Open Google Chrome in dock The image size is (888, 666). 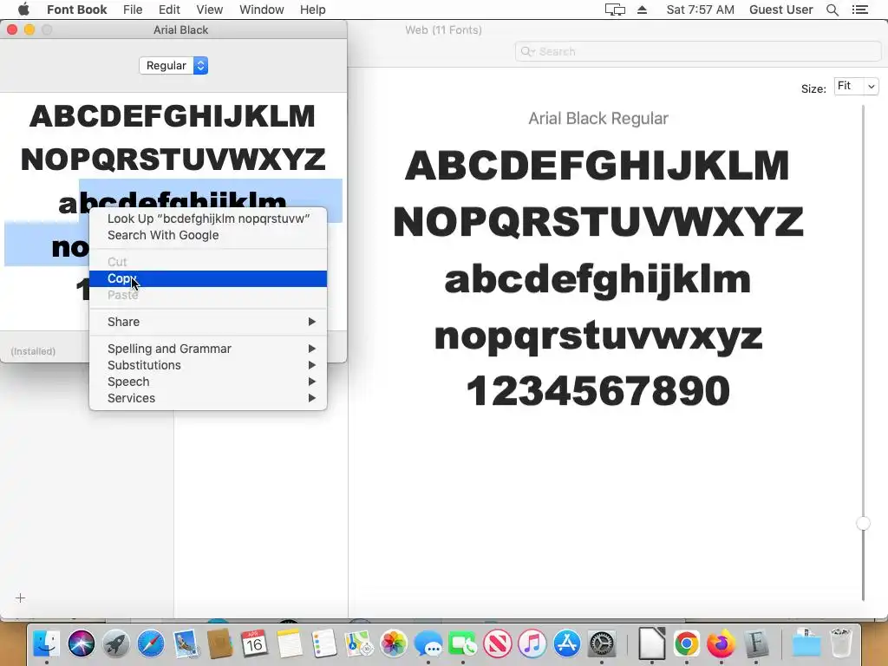point(687,644)
